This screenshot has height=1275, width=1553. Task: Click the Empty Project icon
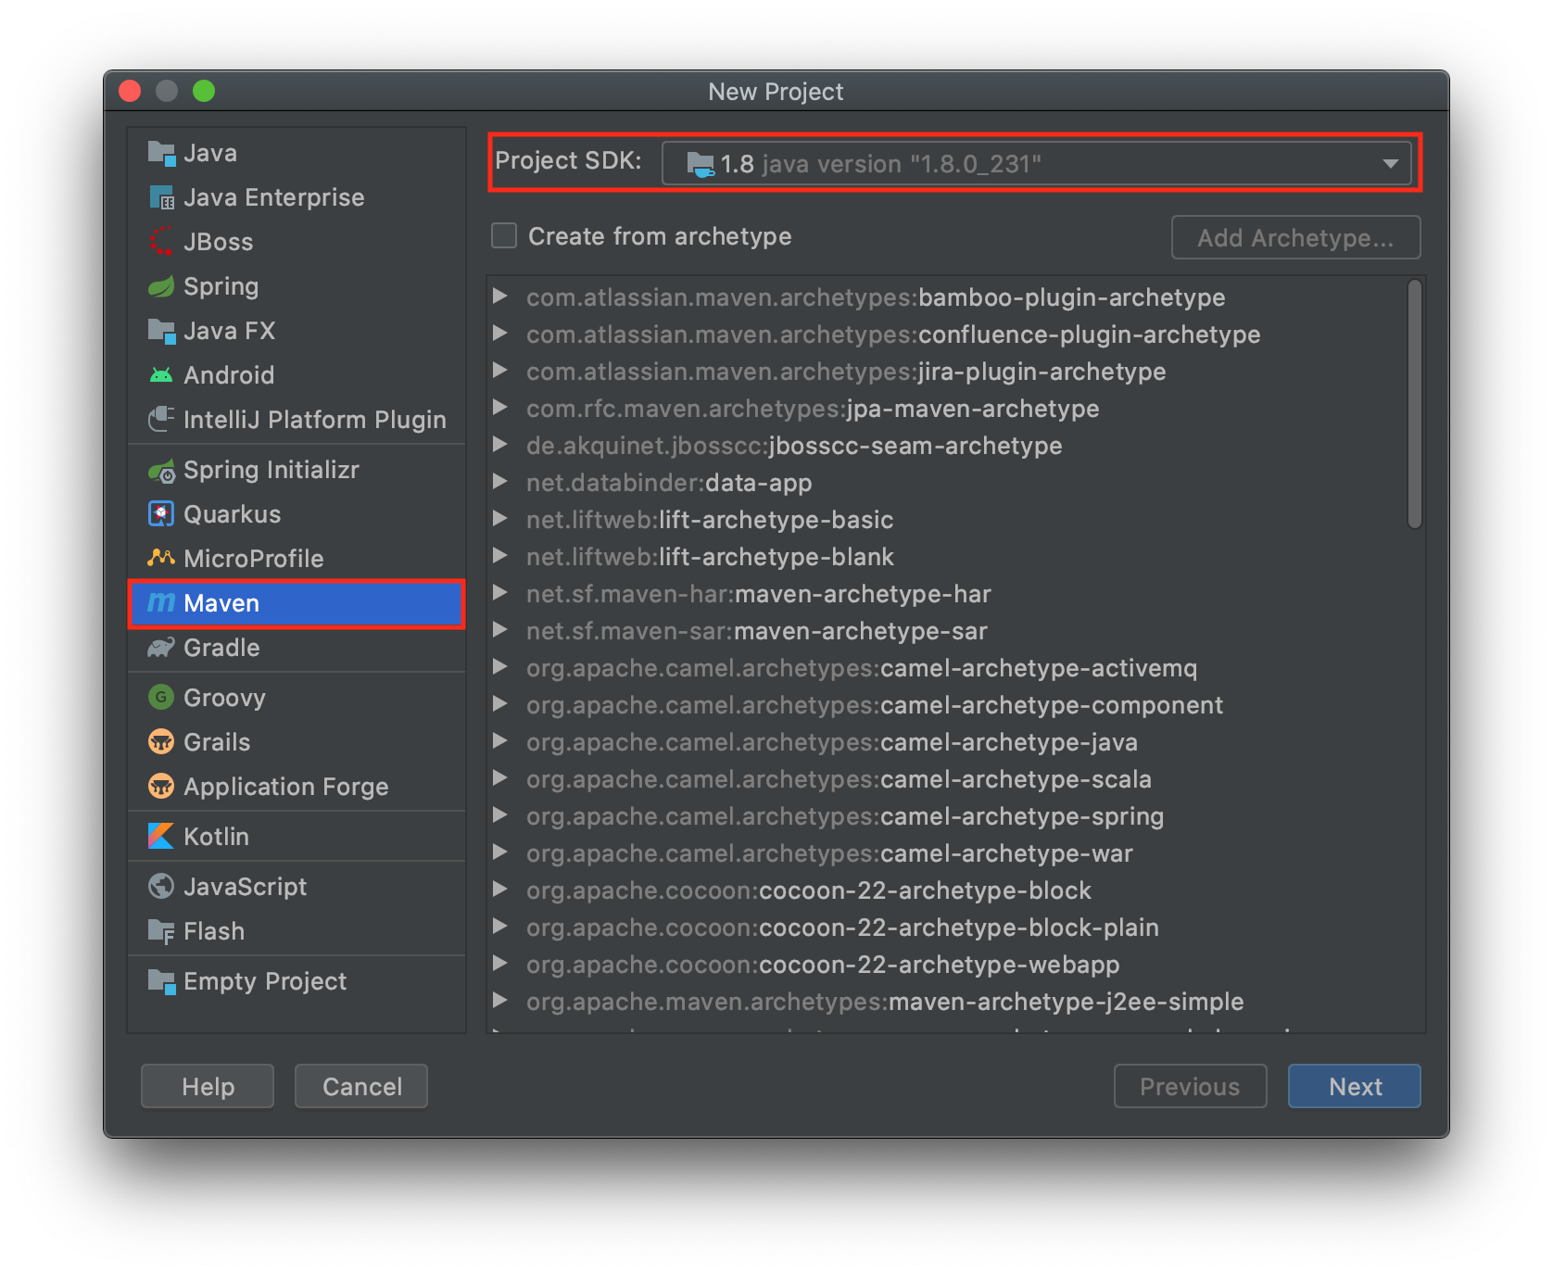[161, 981]
